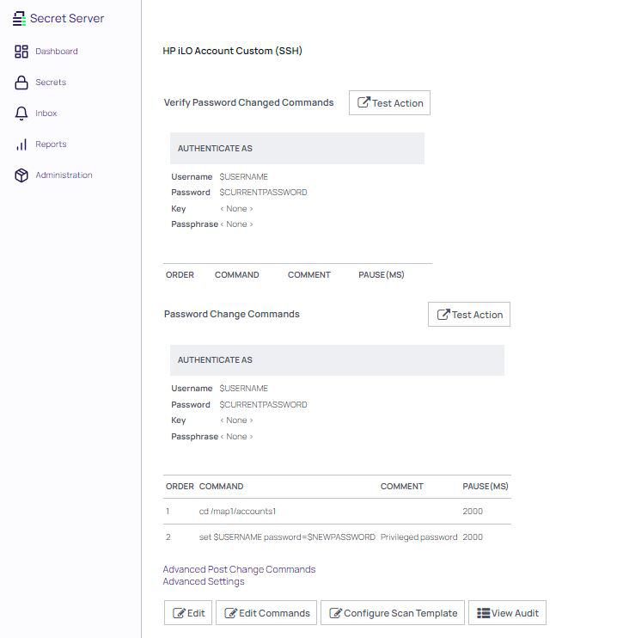Viewport: 623px width, 638px height.
Task: Test Action for Verify Password Changed Commands
Action: (389, 103)
